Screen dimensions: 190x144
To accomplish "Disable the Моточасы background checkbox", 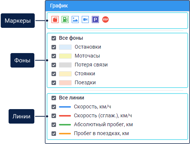I will coord(54,56).
